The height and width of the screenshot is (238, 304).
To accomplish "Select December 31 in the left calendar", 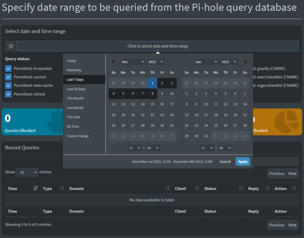I will click(x=172, y=126).
